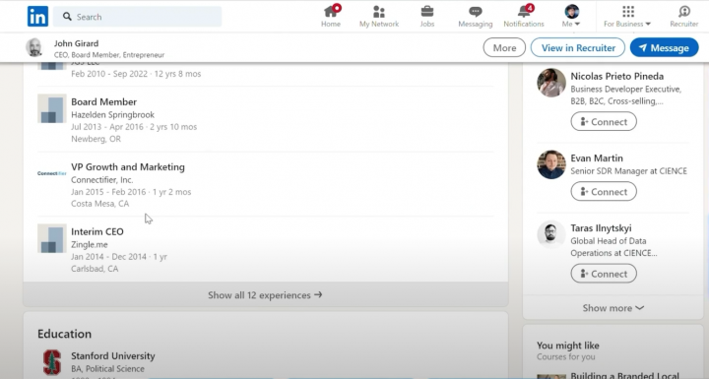Image resolution: width=709 pixels, height=379 pixels.
Task: Open Connectifier company logo
Action: tap(52, 173)
